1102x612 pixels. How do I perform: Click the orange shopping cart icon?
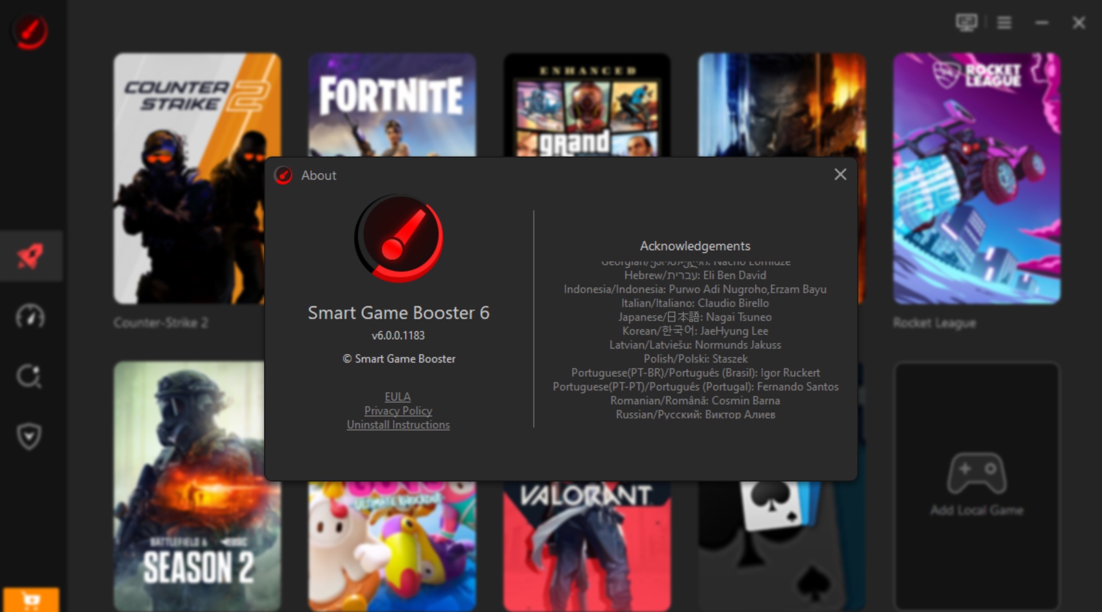pyautogui.click(x=31, y=600)
